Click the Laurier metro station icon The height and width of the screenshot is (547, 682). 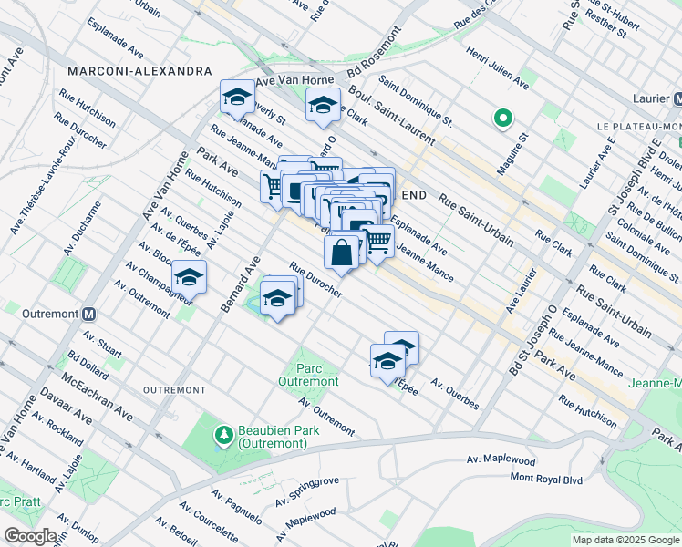click(x=677, y=98)
